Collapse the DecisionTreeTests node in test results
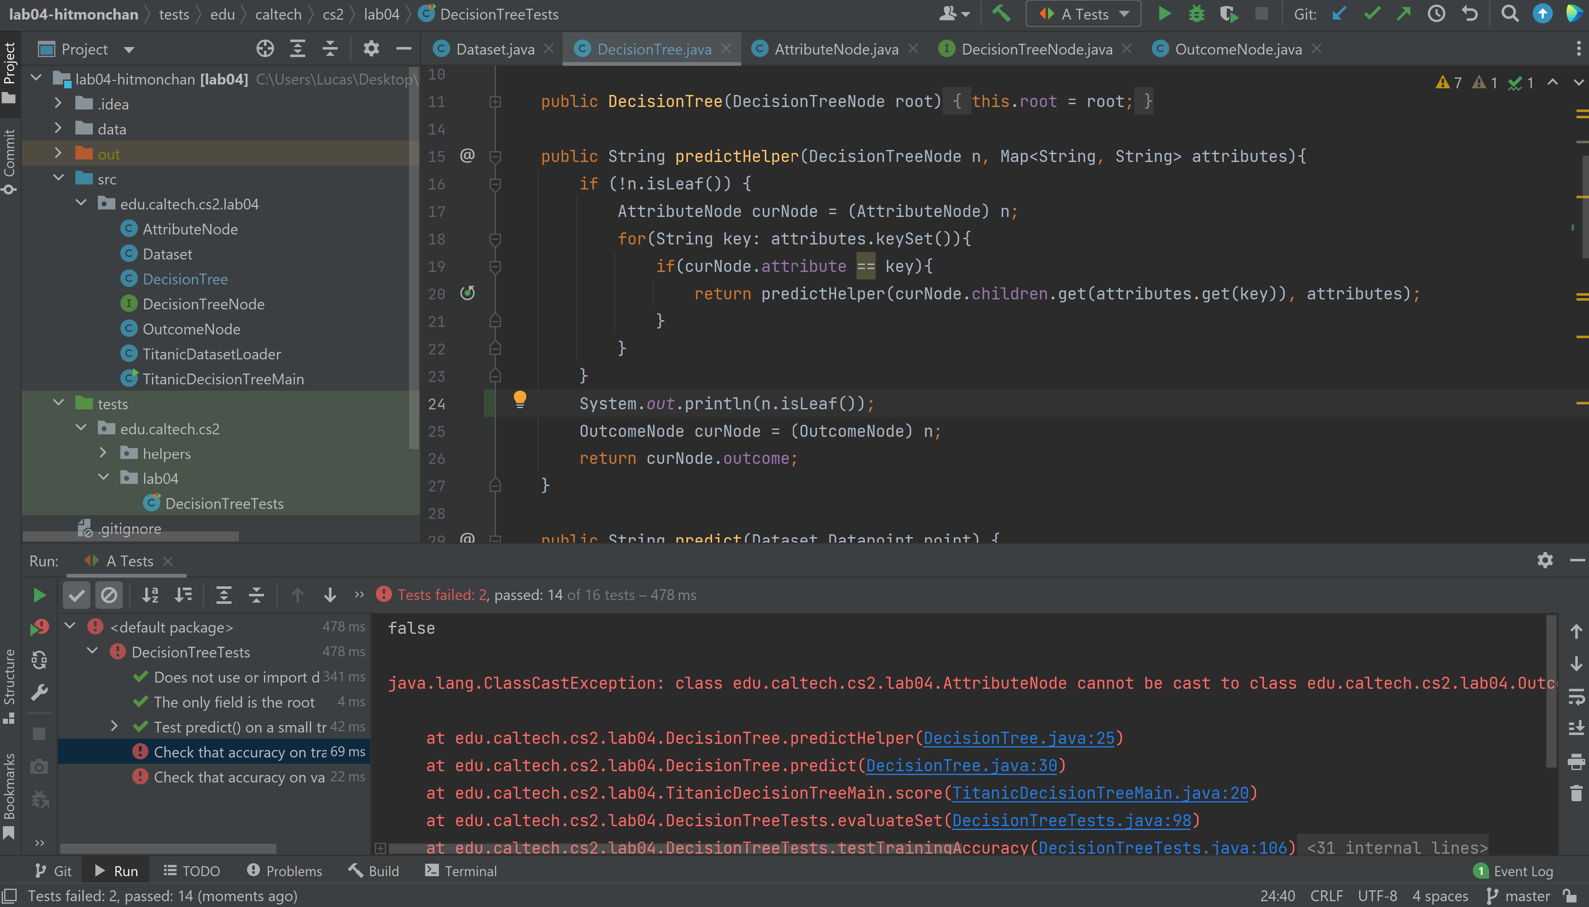The width and height of the screenshot is (1589, 907). coord(92,652)
